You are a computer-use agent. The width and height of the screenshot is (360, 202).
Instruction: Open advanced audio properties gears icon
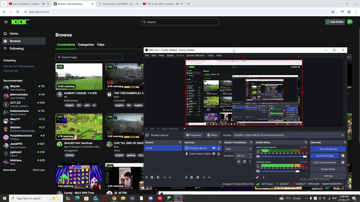pos(257,177)
